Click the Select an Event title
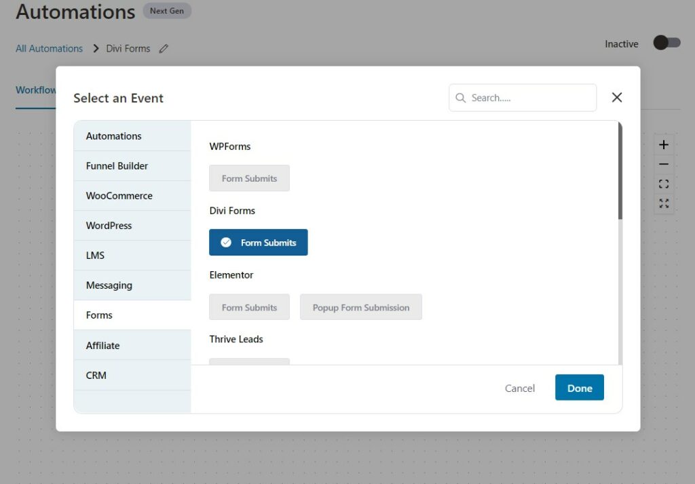The image size is (695, 484). [118, 98]
